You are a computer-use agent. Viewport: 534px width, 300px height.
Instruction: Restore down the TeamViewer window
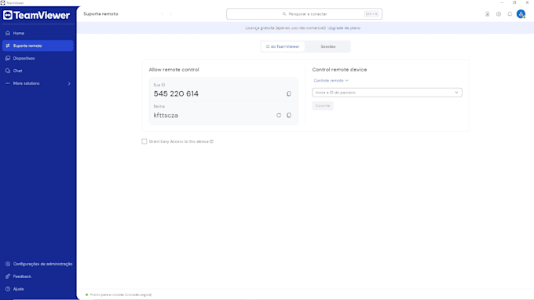coord(514,2)
